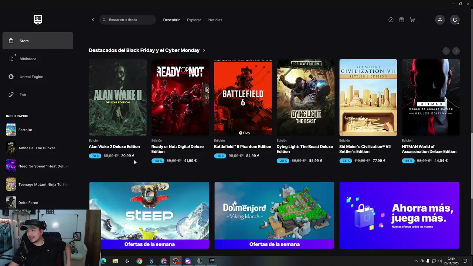Open 'Destacados del Black Friday y el Cyber Monday' heading
473x266 pixels.
[144, 50]
